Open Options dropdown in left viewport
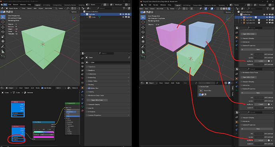Viewport: 275px width, 147px height. [75, 12]
